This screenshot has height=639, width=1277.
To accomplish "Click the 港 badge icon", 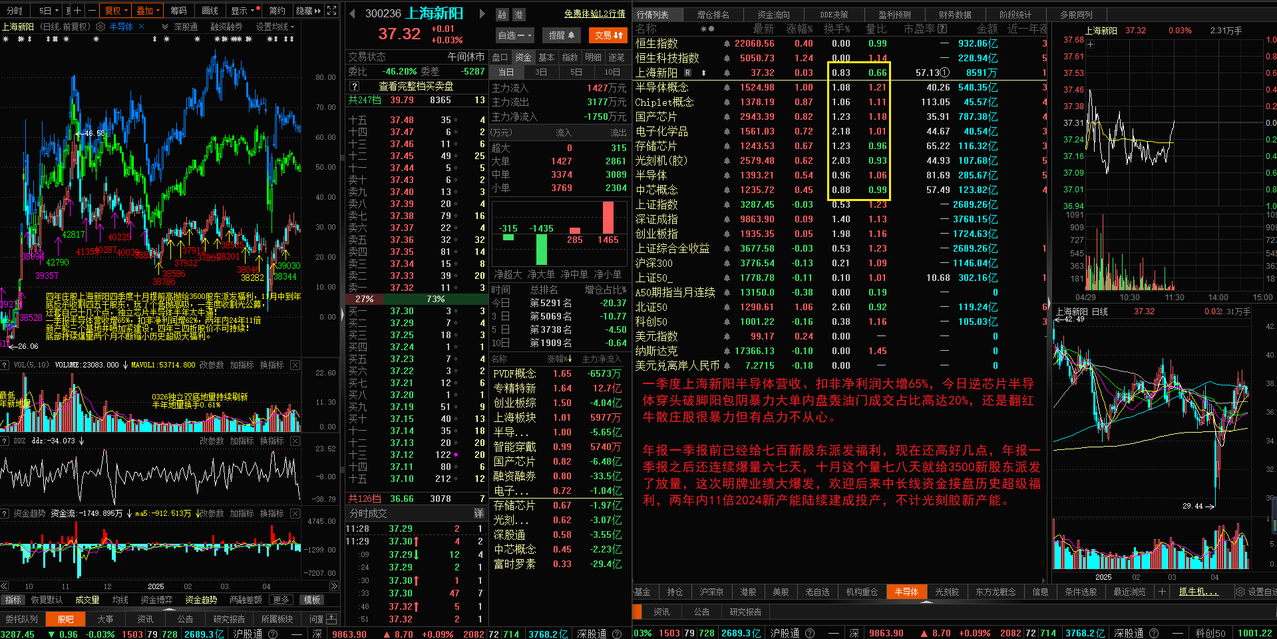I will (x=518, y=15).
